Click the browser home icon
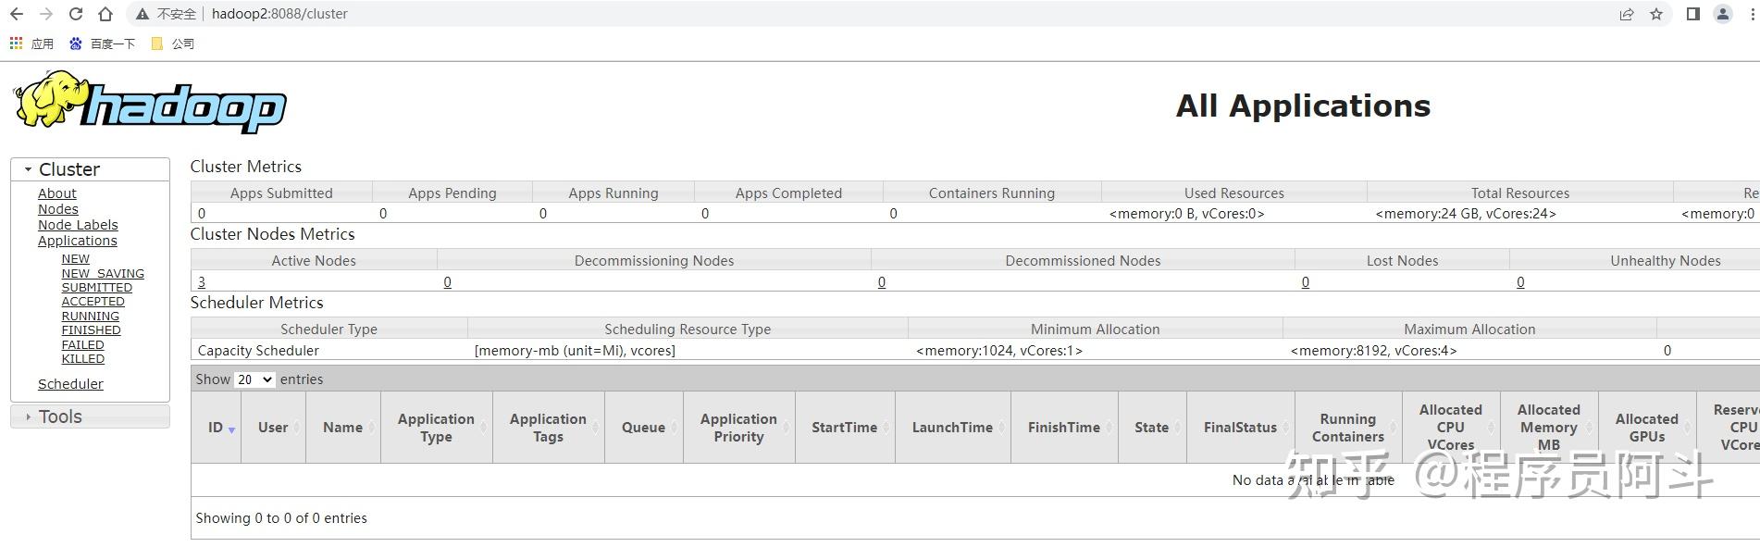 [x=105, y=14]
